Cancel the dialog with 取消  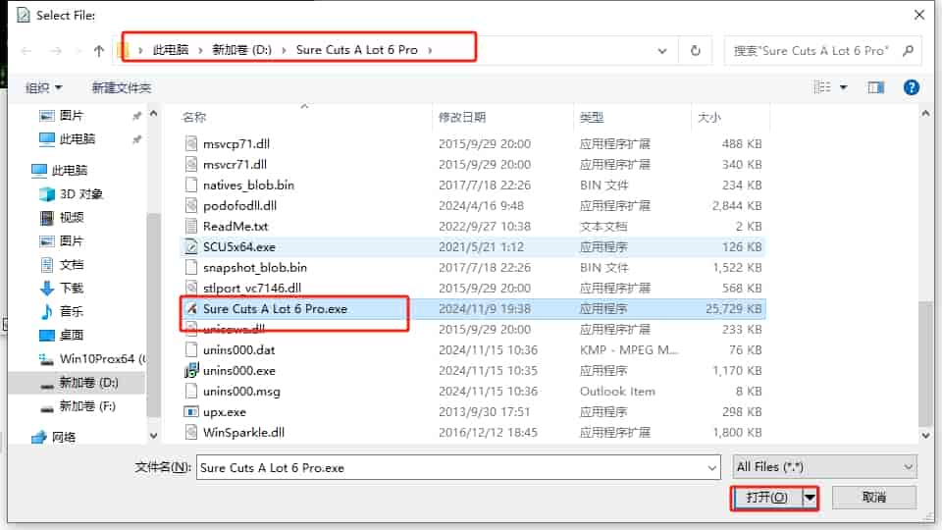coord(873,498)
